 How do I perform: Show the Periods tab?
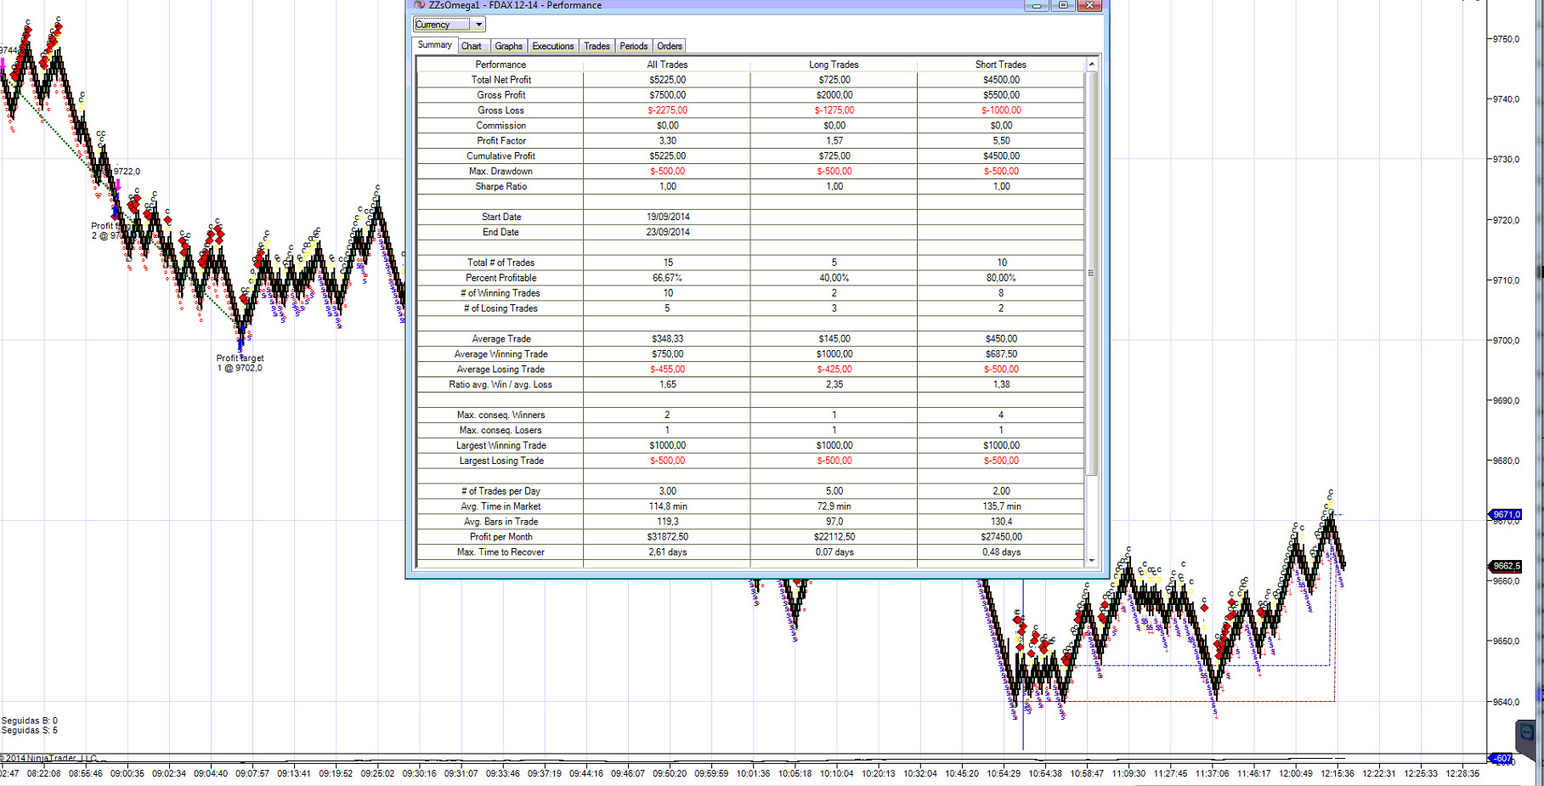pyautogui.click(x=634, y=46)
